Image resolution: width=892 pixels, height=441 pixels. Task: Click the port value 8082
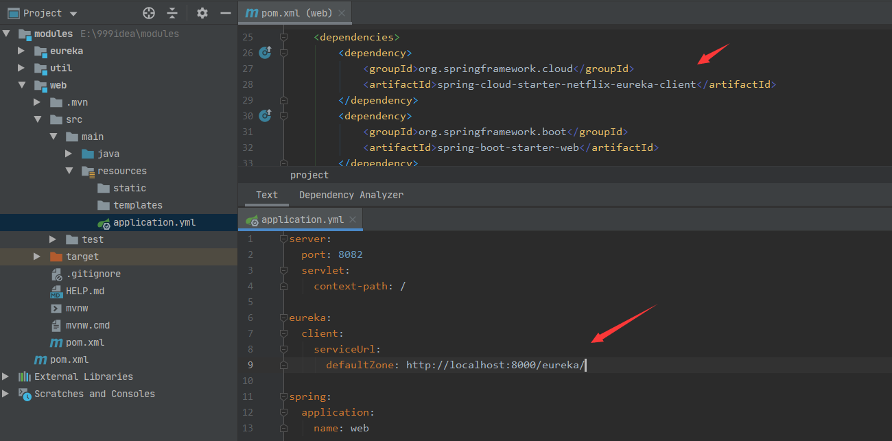[351, 254]
